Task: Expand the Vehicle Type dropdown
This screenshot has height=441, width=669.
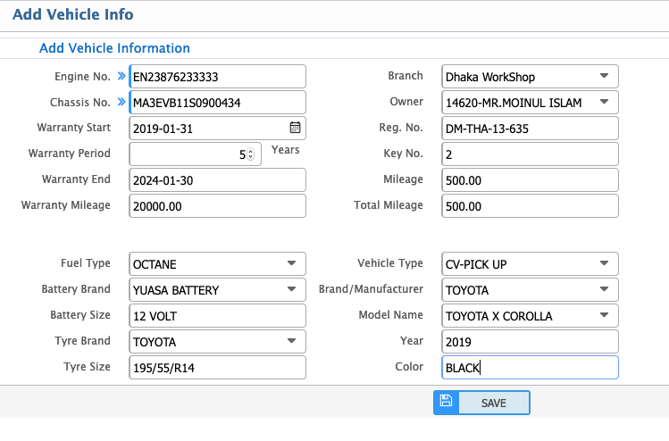Action: (531, 264)
